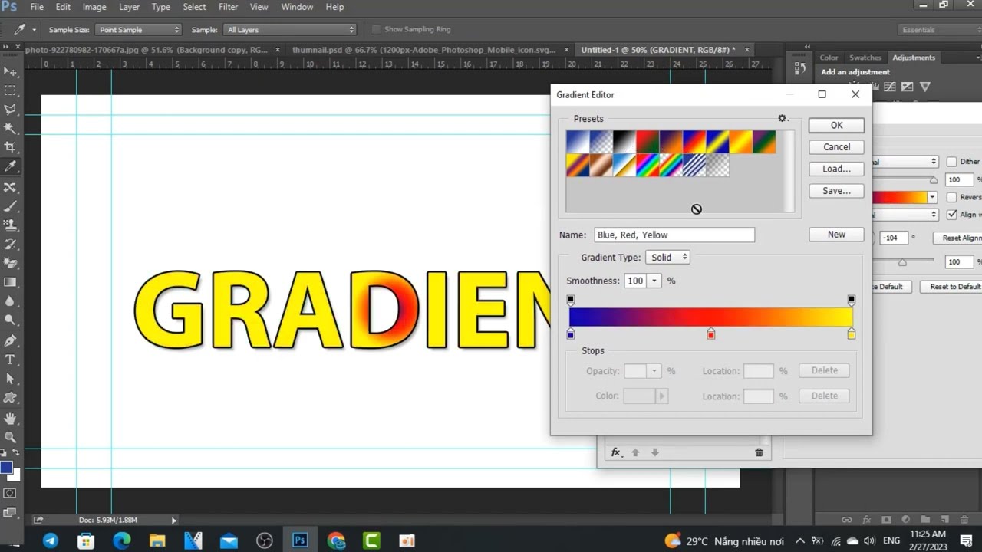
Task: Click the foreground color swatch
Action: point(6,467)
